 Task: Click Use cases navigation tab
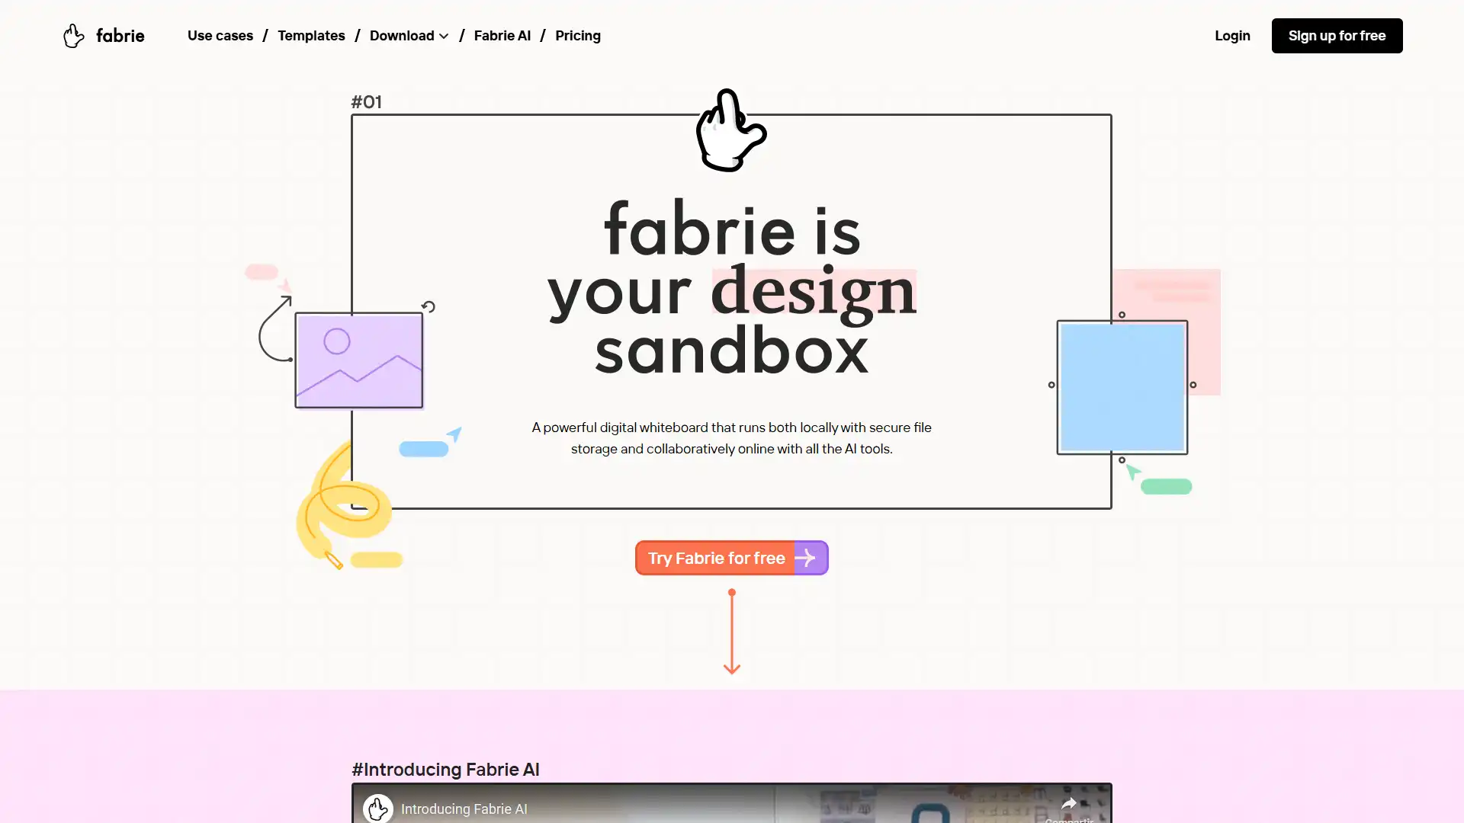(x=220, y=35)
